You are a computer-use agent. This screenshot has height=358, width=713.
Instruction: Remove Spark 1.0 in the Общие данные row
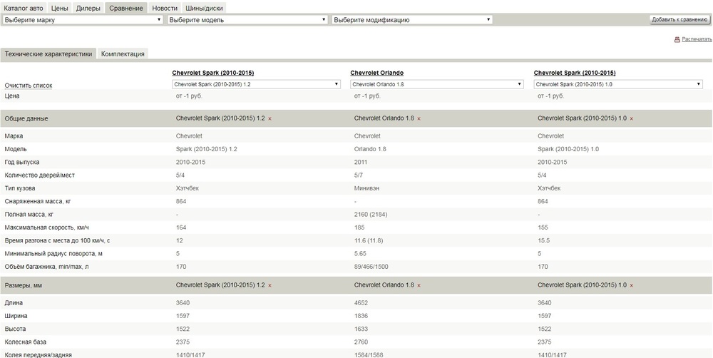(x=632, y=118)
